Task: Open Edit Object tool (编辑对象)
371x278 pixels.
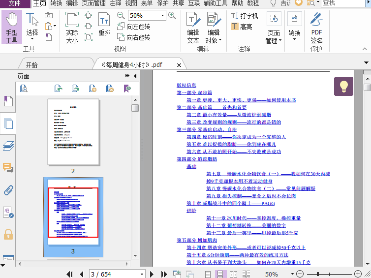Action: (x=214, y=28)
